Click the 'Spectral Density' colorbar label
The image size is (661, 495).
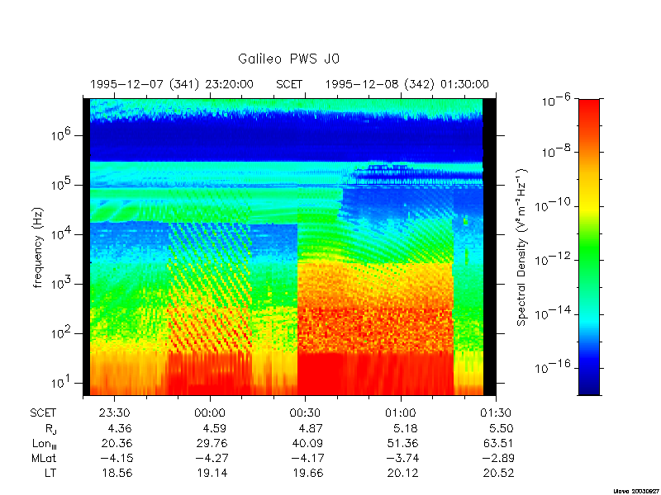tap(522, 247)
